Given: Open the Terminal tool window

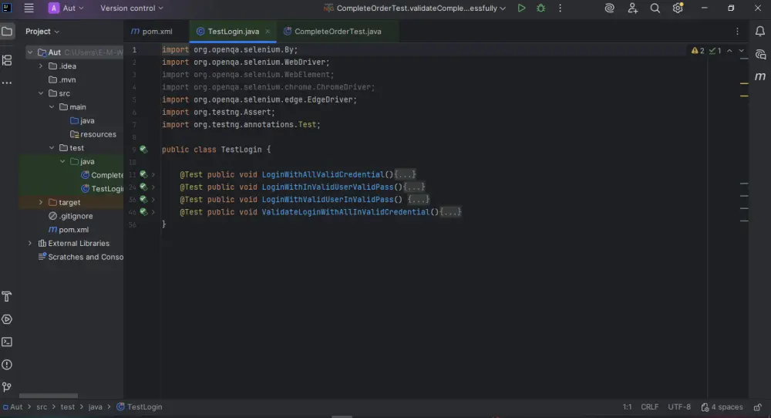Looking at the screenshot, I should click(x=7, y=342).
